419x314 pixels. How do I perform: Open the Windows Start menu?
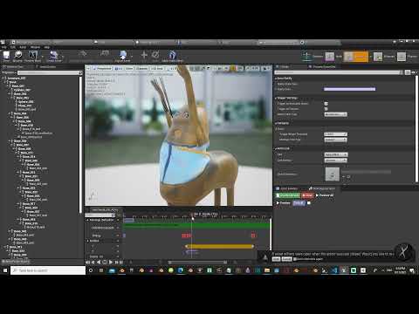tap(5, 270)
